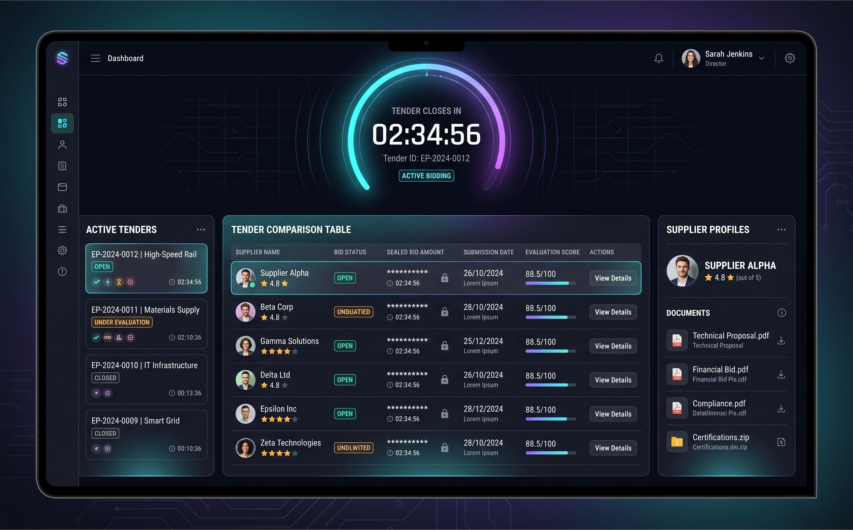853x530 pixels.
Task: Download the Technical Proposal.pdf file
Action: [x=781, y=340]
